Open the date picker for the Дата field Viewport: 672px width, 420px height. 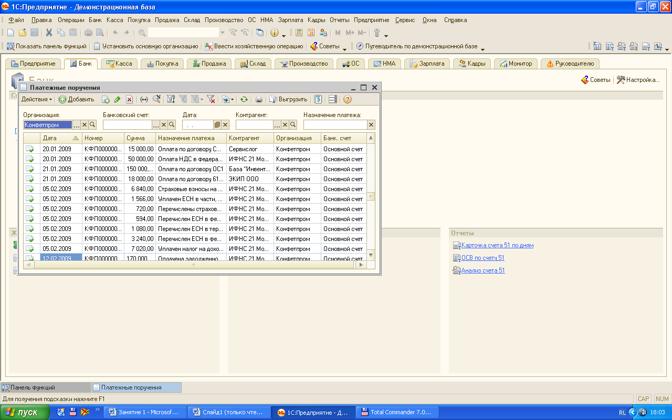click(x=217, y=125)
